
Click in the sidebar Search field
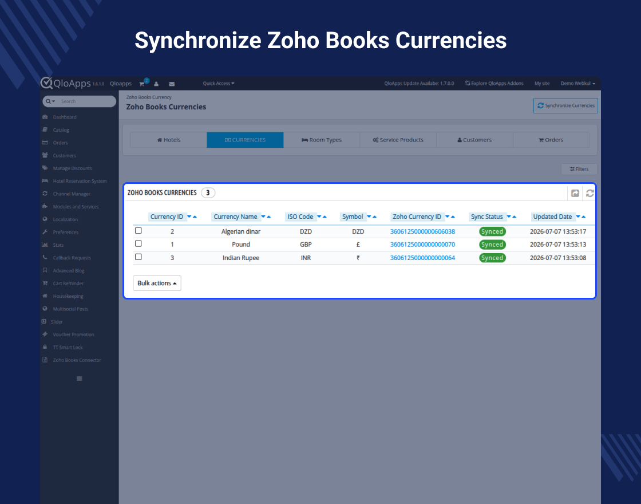pyautogui.click(x=86, y=101)
